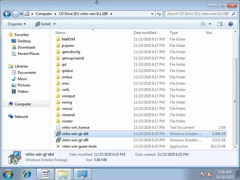Open the More view options dropdown arrow
This screenshot has height=180, width=240.
coord(210,24)
